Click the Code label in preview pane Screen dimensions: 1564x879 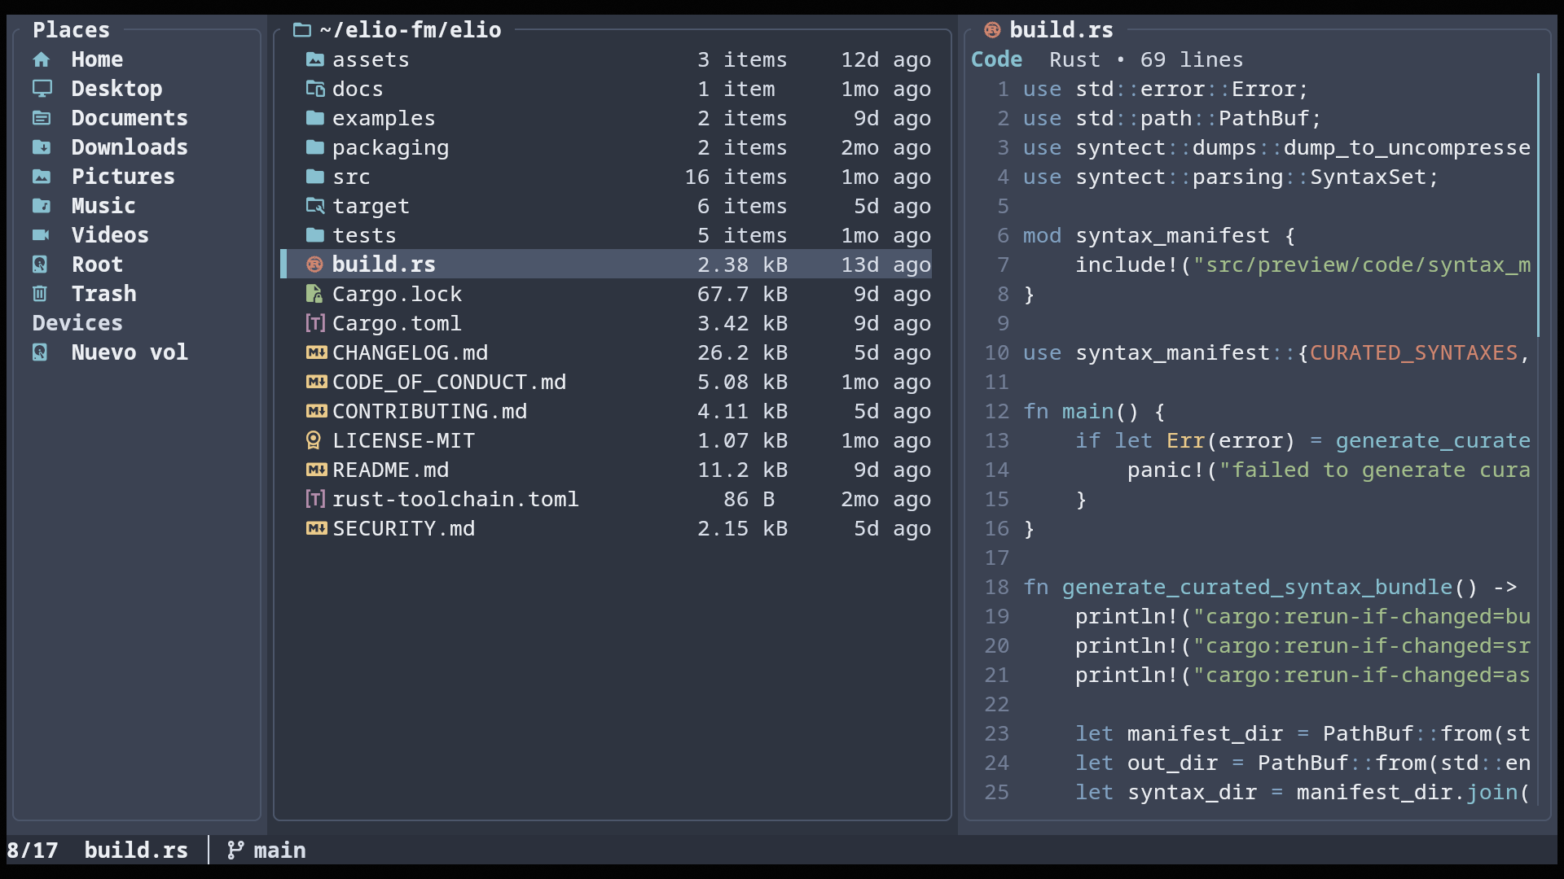click(x=996, y=59)
